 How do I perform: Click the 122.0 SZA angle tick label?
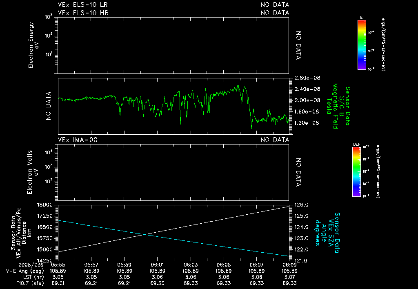click(302, 249)
